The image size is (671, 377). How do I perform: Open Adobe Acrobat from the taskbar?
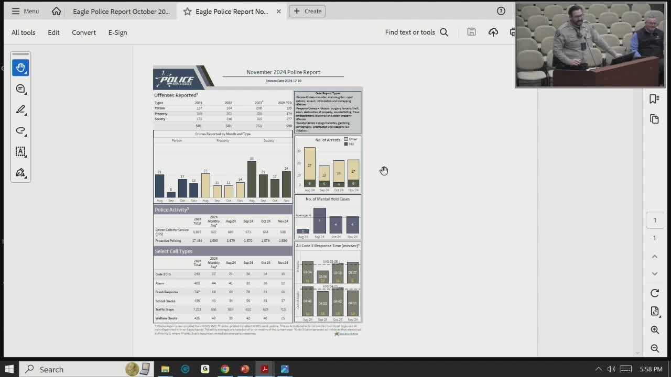tap(265, 369)
